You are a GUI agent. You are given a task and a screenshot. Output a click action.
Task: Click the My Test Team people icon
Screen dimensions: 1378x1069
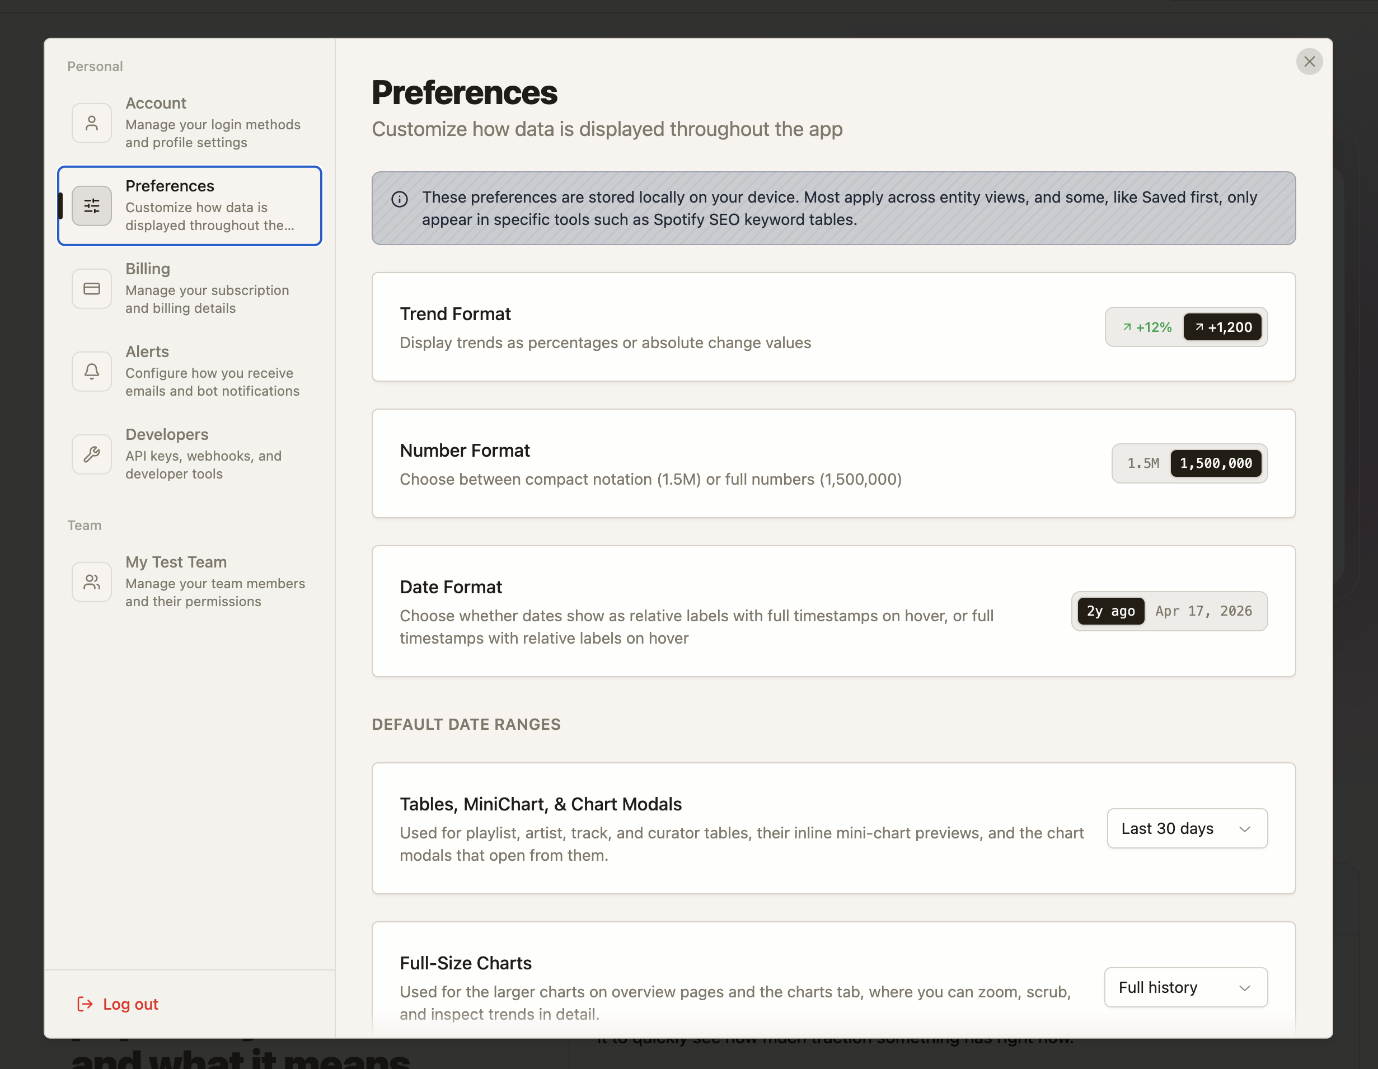(x=91, y=581)
